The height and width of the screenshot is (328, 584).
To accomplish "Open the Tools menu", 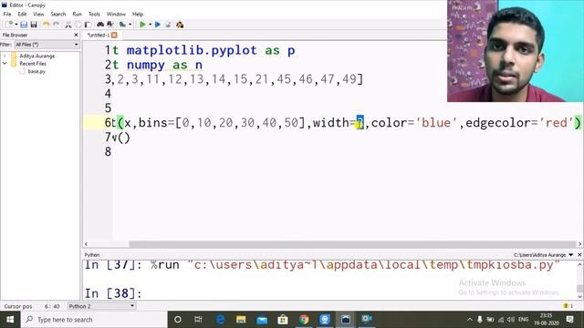I will coord(94,15).
